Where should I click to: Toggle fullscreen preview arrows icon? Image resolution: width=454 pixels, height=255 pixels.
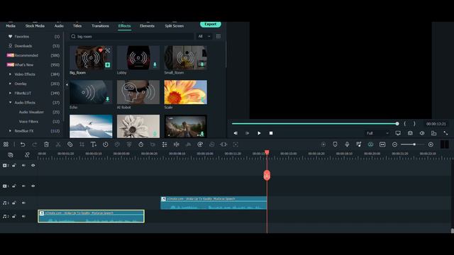(445, 133)
